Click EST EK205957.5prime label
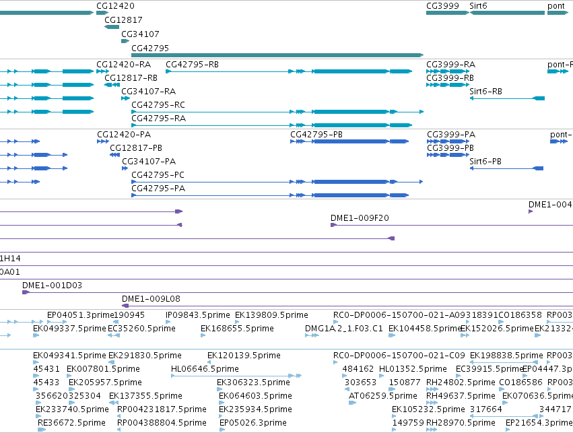Screen dimensions: 573x433 point(105,382)
